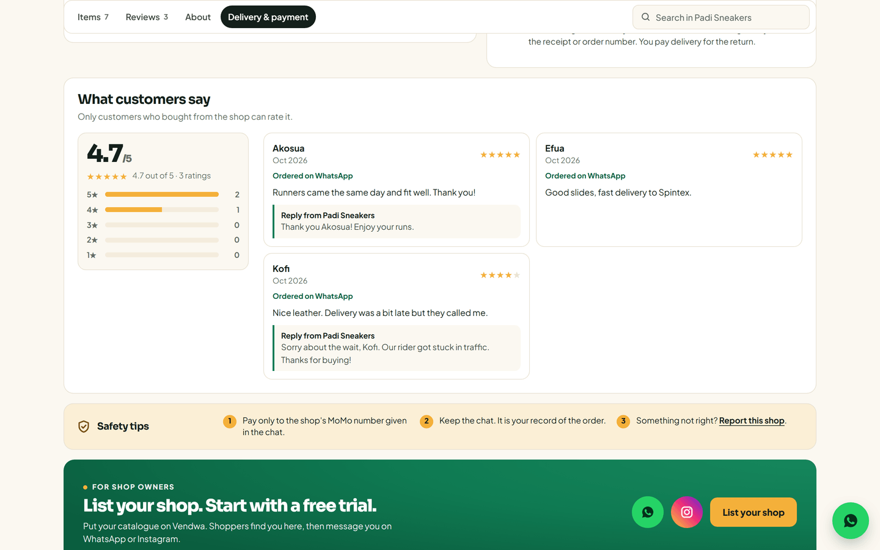Click the 4-star rating bar
This screenshot has width=880, height=550.
click(x=162, y=210)
